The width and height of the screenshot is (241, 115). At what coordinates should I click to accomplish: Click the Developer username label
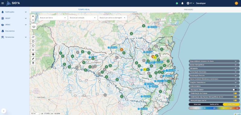[x=201, y=3]
